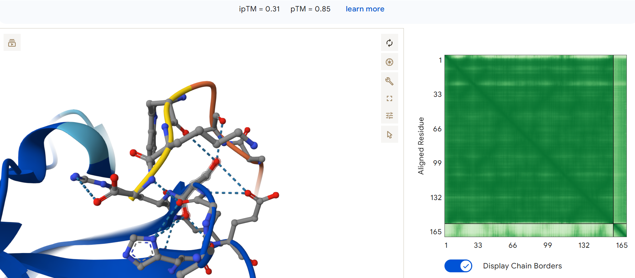Turn off Display Chain Borders switch

[458, 266]
